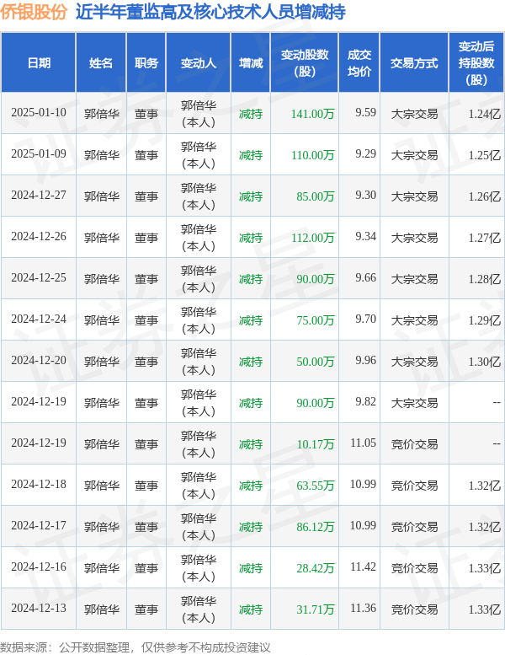The height and width of the screenshot is (655, 505).
Task: Click the 成交均价 column header
Action: click(359, 63)
